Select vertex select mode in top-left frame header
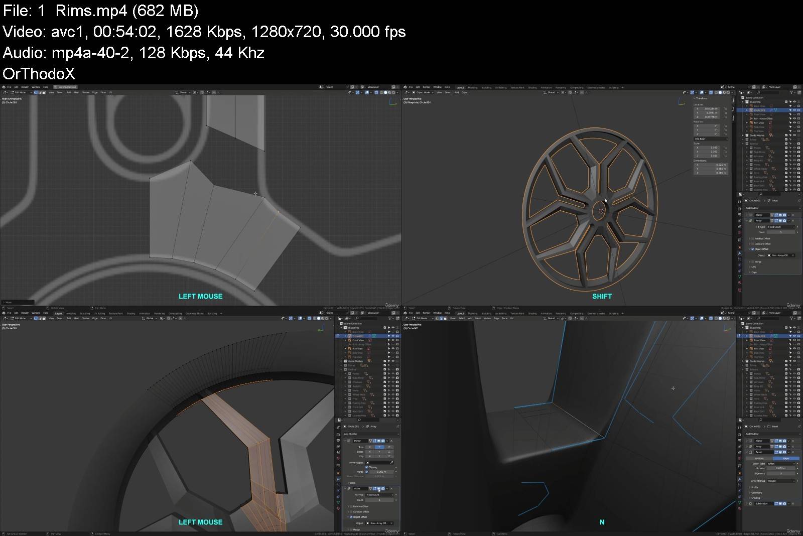Screen dimensions: 803x536 pyautogui.click(x=36, y=92)
